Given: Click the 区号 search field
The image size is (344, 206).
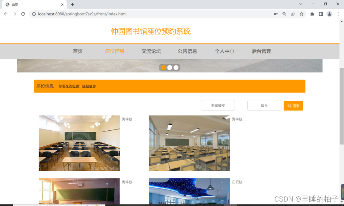Looking at the screenshot, I should tap(264, 105).
